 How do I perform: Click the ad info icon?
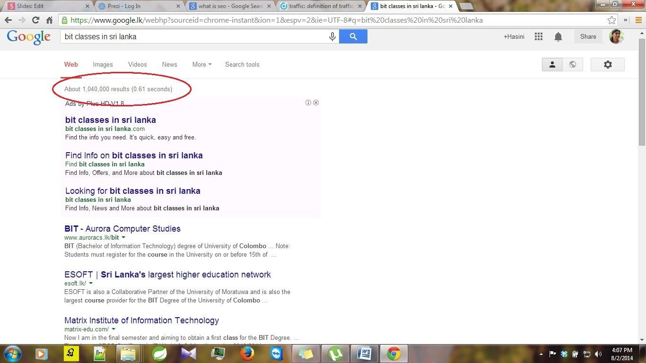(x=308, y=103)
